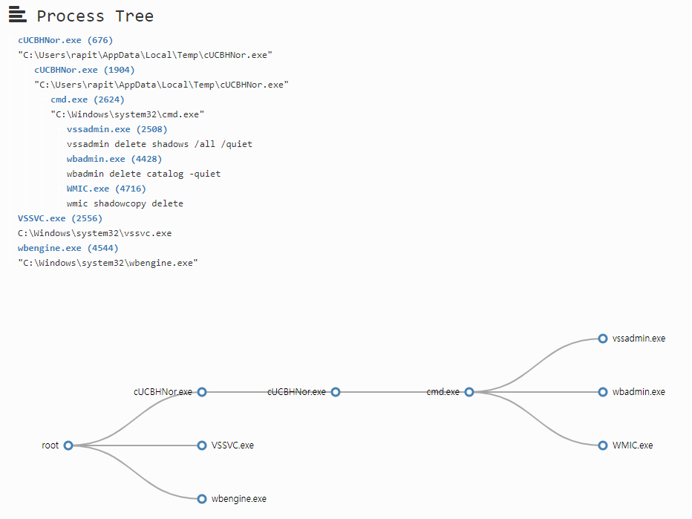Select the vssadmin.exe node circle
Viewport: 692px width, 519px height.
click(x=603, y=339)
